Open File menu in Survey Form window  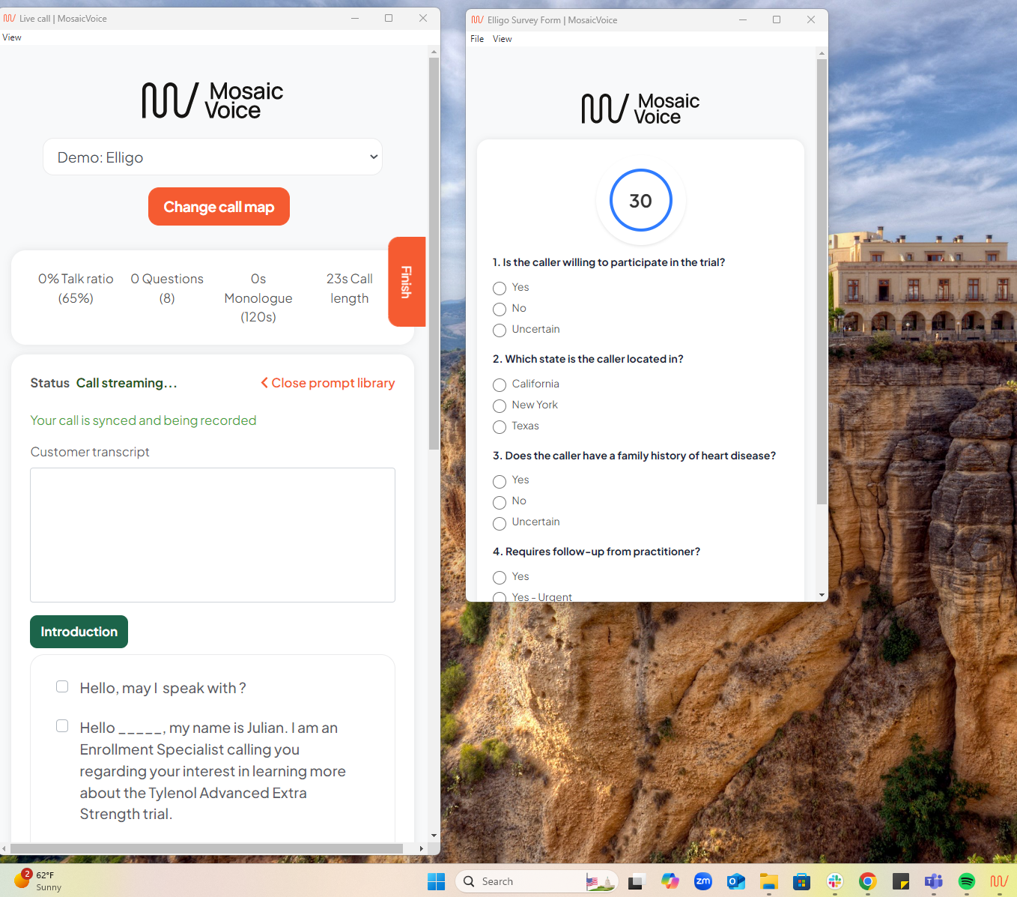477,39
